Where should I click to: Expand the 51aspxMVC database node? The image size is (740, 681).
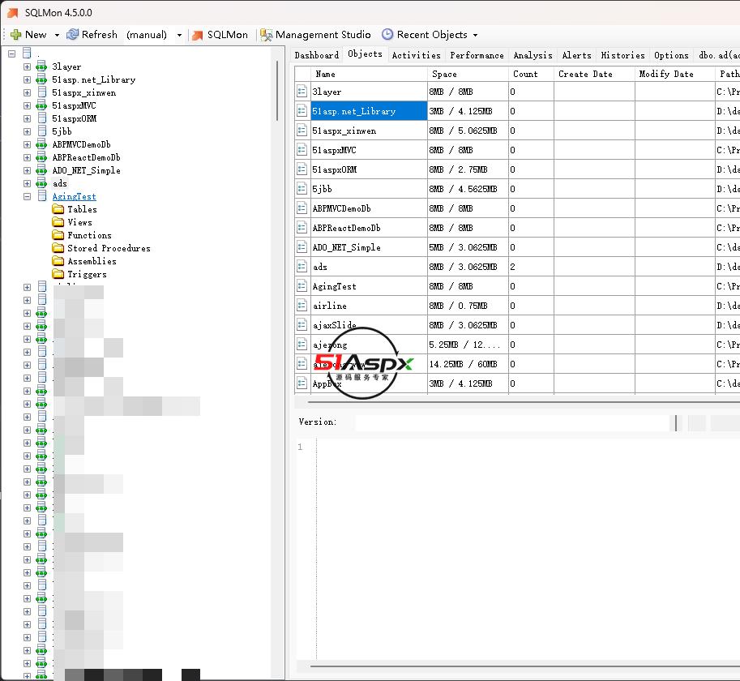(x=27, y=105)
